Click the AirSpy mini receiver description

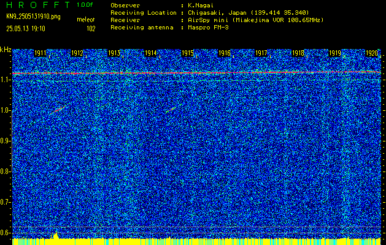tap(256, 20)
